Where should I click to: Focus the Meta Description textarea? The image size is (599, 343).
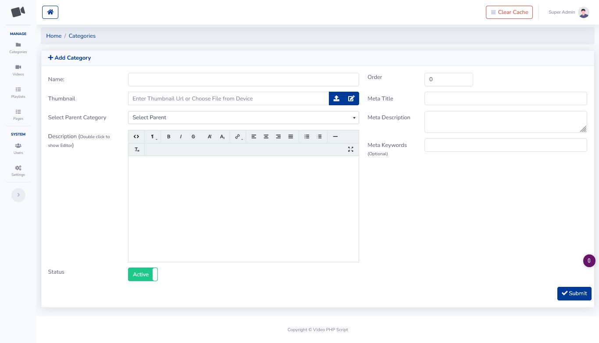pyautogui.click(x=506, y=122)
